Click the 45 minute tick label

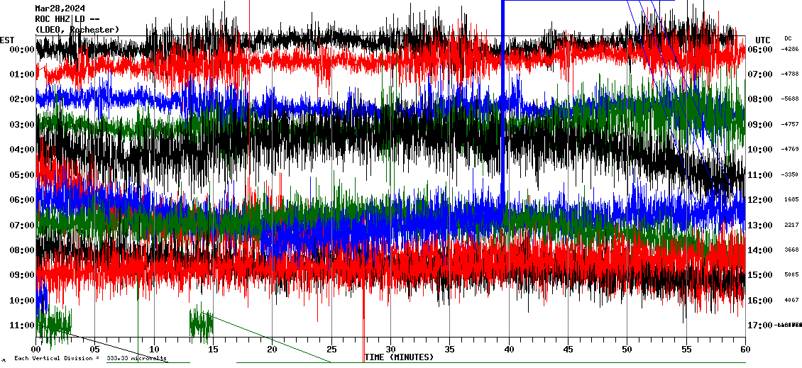[568, 350]
